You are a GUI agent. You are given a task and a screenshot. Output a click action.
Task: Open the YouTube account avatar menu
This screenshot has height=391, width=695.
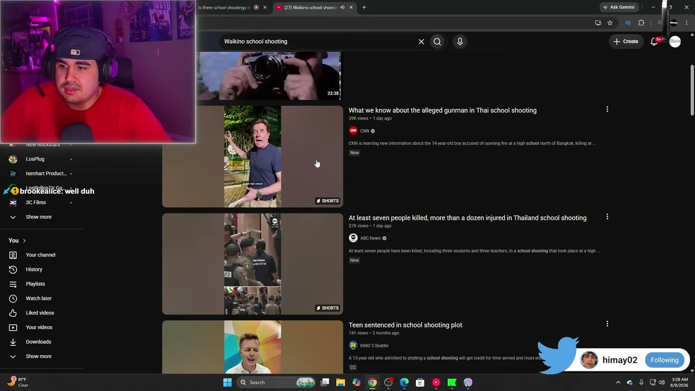675,41
